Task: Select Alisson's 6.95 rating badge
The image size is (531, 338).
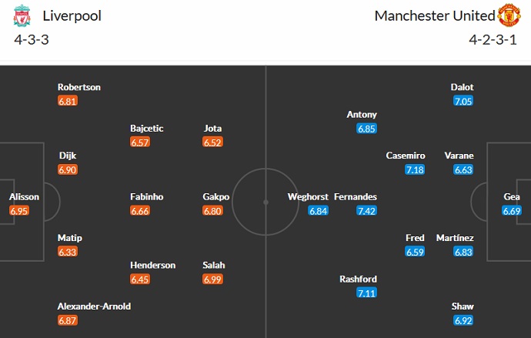Action: click(x=19, y=210)
